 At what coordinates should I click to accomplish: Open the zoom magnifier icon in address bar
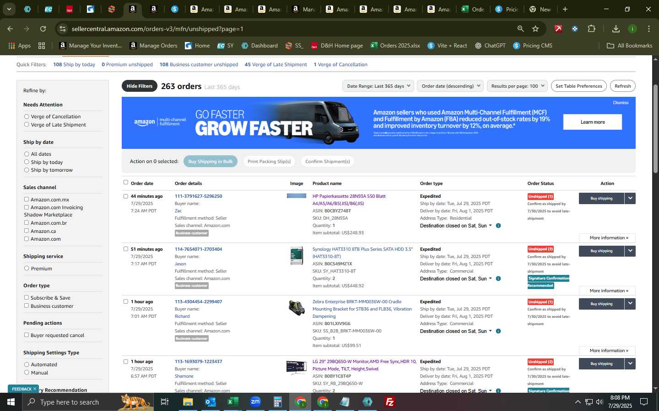coord(520,29)
